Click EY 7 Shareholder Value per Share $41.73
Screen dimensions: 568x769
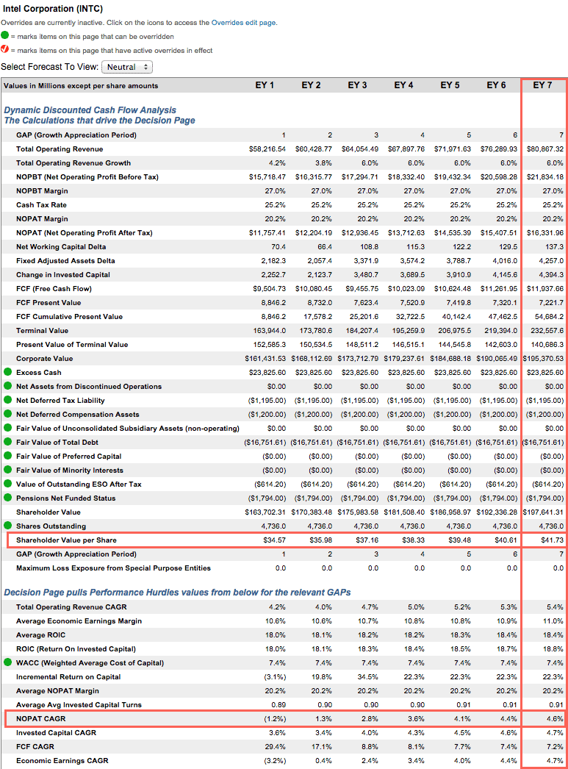pos(553,540)
